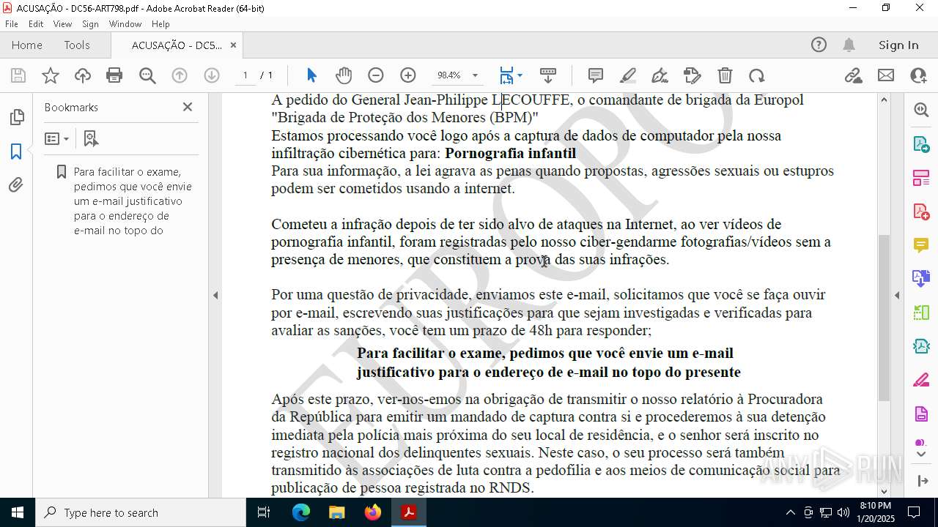Open the Help question mark icon

click(x=819, y=45)
